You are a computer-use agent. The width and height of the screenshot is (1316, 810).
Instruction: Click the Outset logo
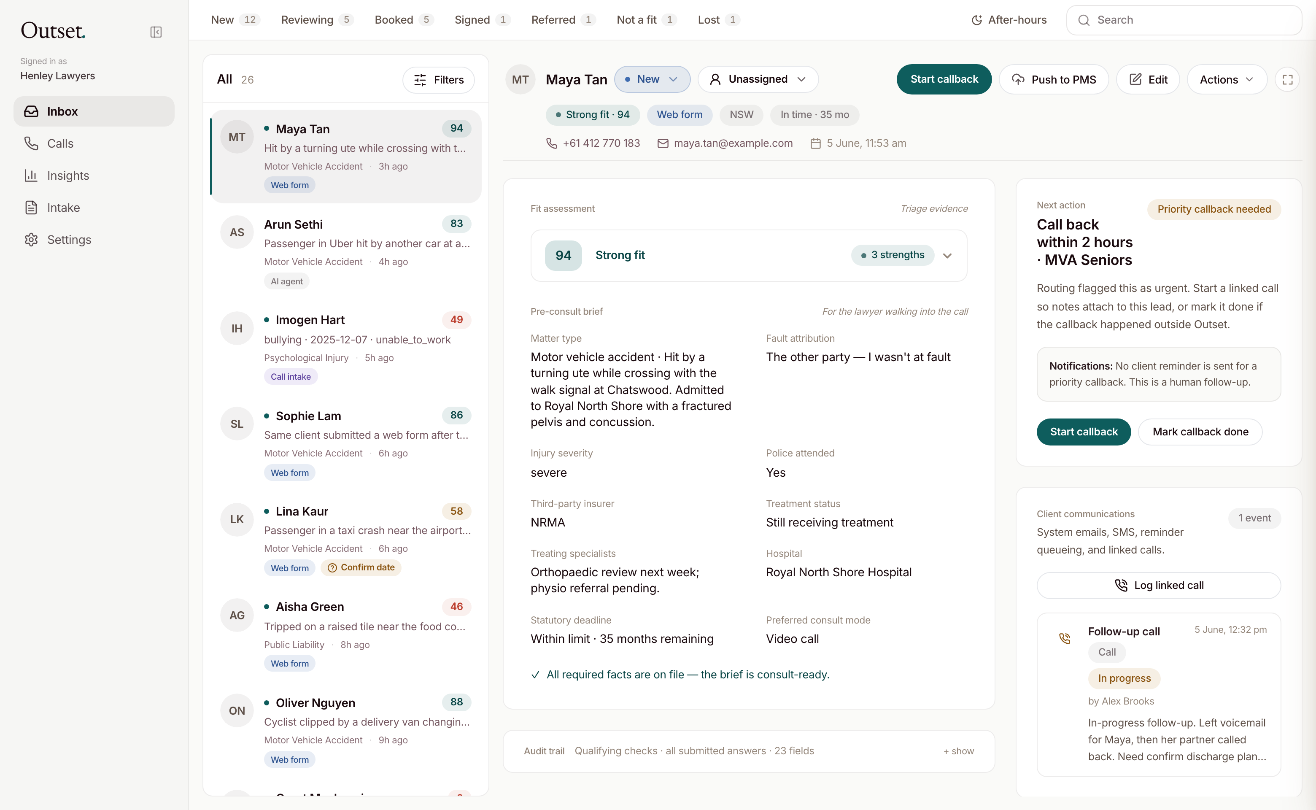point(53,30)
